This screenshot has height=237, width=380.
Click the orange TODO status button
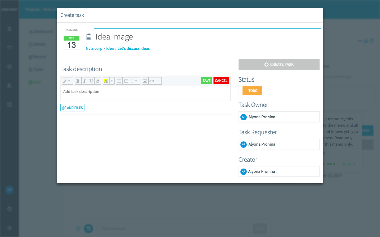[x=252, y=91]
